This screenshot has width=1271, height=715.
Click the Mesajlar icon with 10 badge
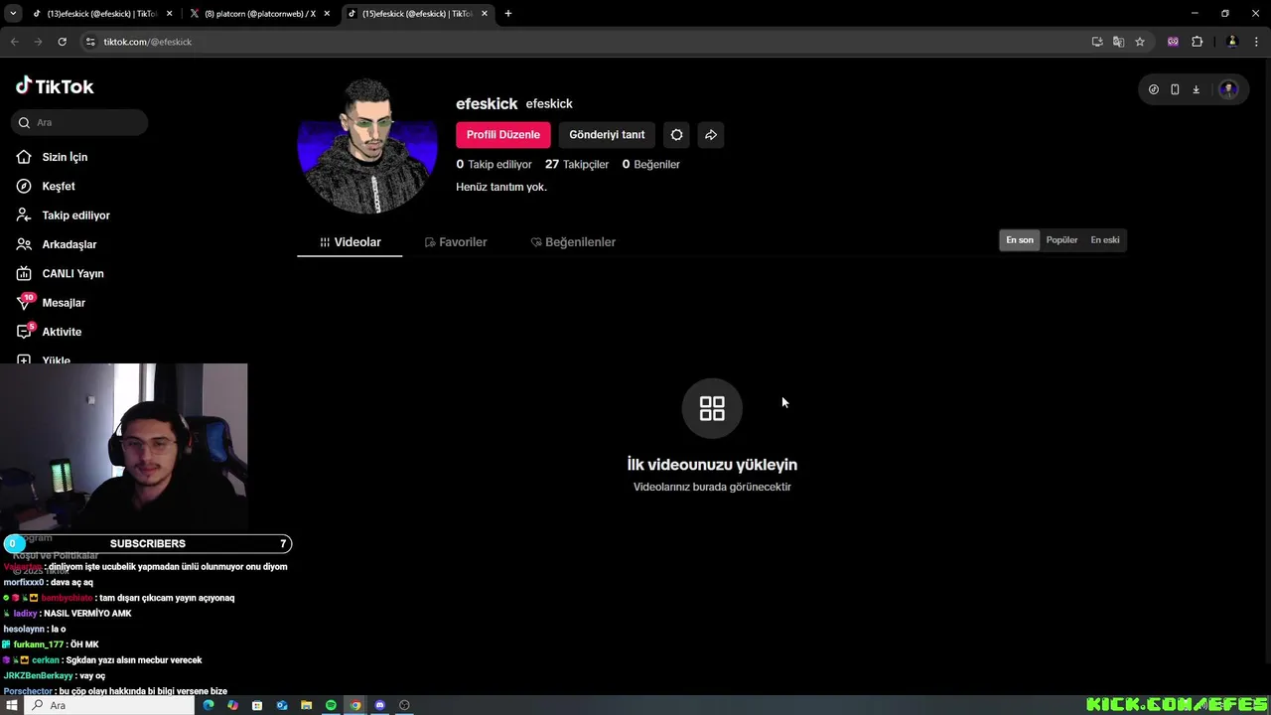(x=25, y=302)
